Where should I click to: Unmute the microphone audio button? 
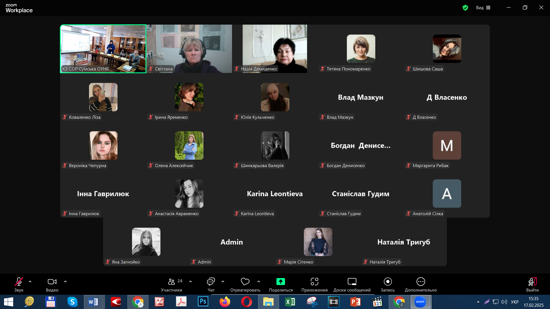(19, 282)
